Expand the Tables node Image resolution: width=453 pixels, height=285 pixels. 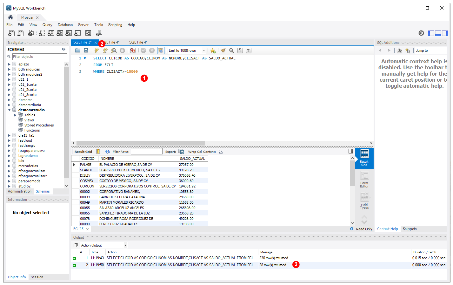pyautogui.click(x=15, y=115)
